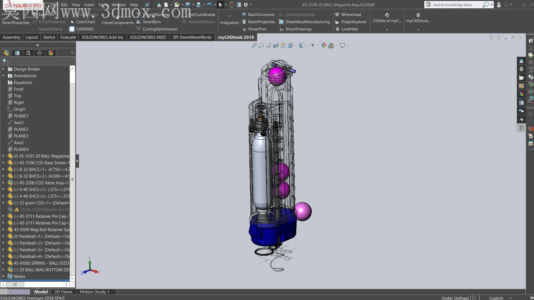Open File Explorer folder tab in task pane
Screen dimensions: 534x300
[521, 78]
